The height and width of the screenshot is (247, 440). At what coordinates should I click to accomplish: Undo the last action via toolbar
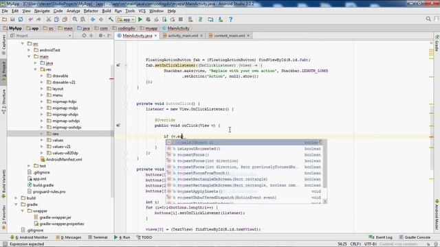pos(30,19)
